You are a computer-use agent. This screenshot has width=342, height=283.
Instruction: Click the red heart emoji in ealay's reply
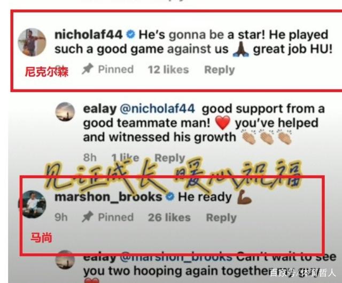tap(222, 123)
